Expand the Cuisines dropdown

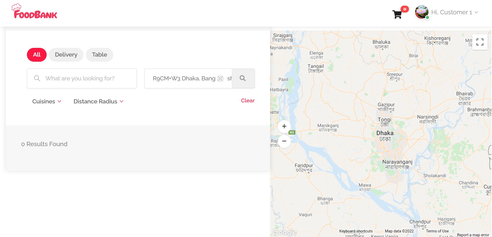pos(47,101)
